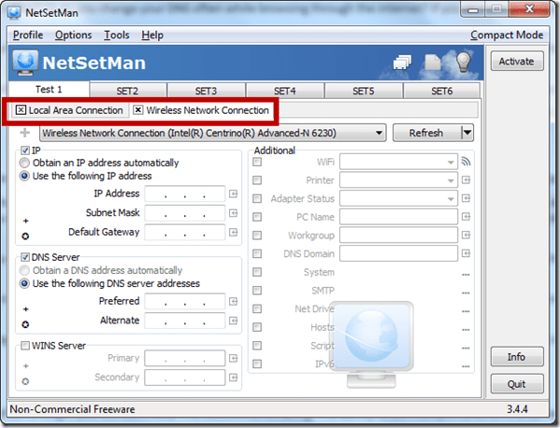Enable the WiFi checkbox

click(257, 162)
